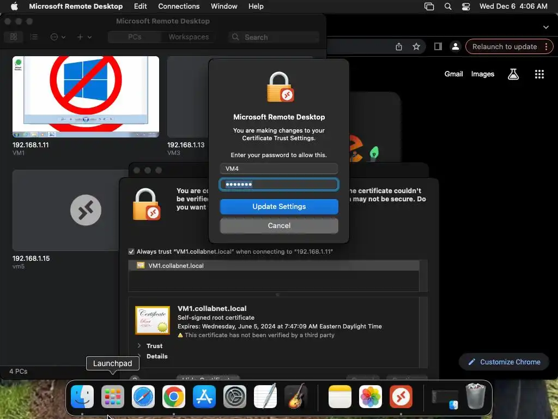
Task: Open the Search Labs flask icon
Action: pos(513,74)
